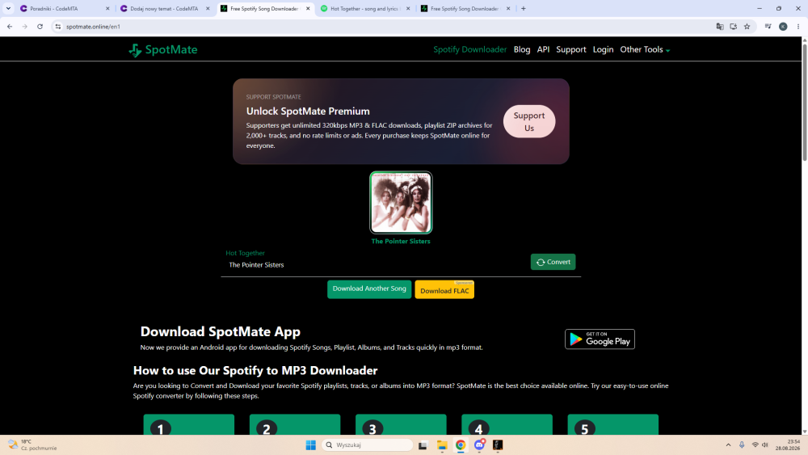Bookmark this page with the star icon
This screenshot has height=455, width=808.
click(747, 27)
